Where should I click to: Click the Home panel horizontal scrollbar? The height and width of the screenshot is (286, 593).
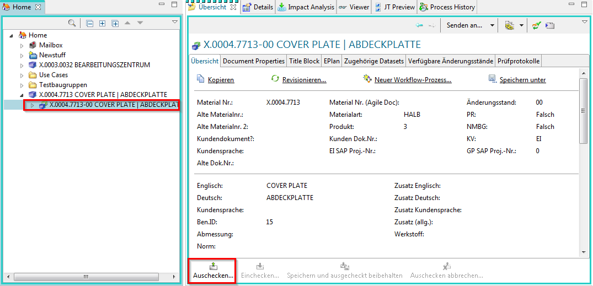click(86, 277)
